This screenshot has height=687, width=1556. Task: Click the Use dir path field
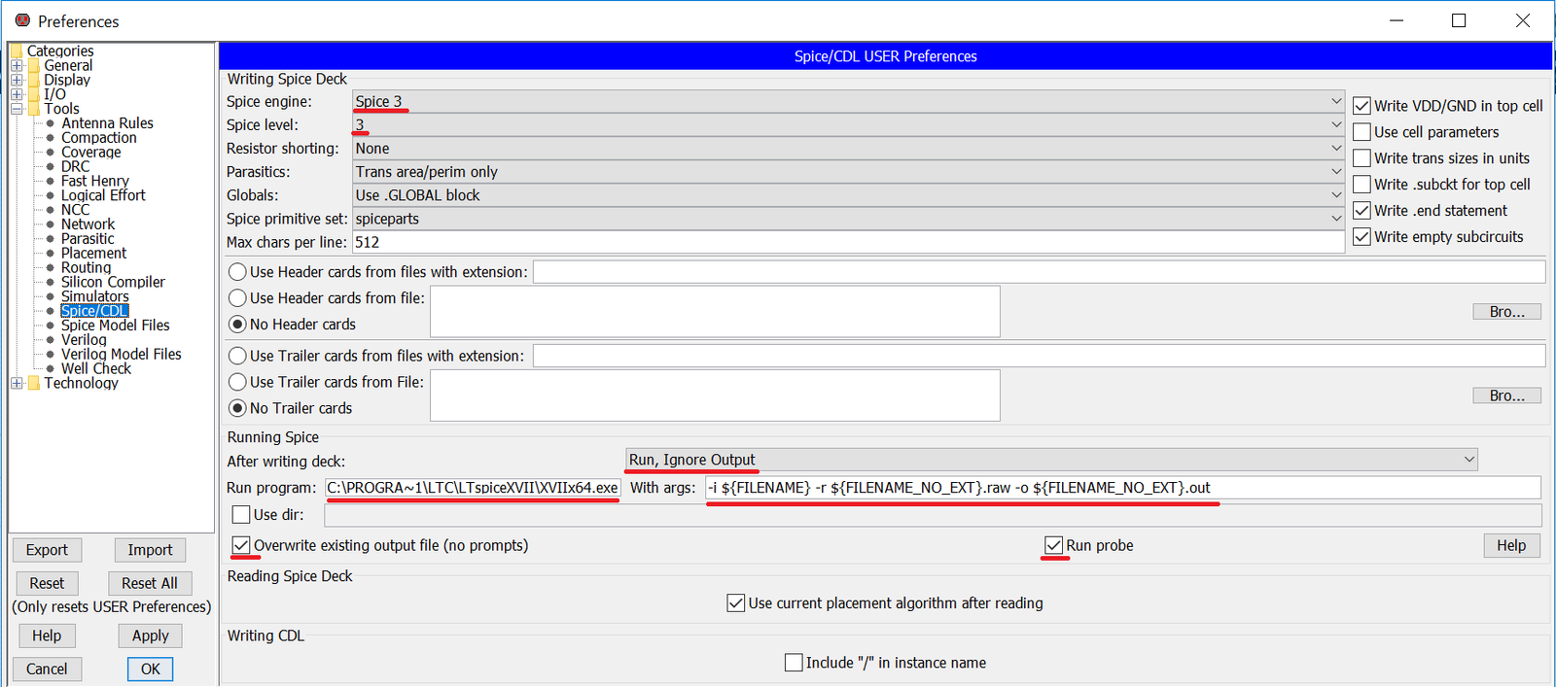click(933, 515)
